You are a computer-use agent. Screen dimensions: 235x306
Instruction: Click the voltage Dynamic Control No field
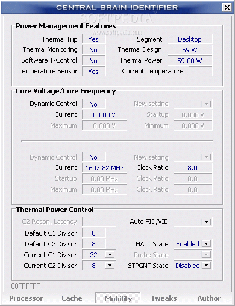coord(93,104)
